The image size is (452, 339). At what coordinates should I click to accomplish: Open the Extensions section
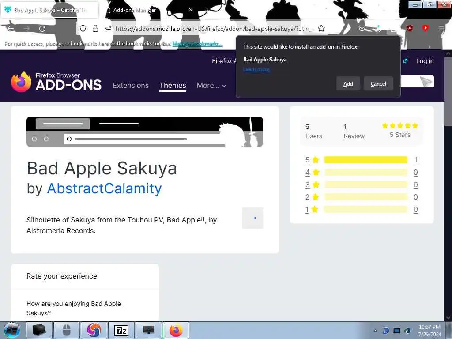131,85
